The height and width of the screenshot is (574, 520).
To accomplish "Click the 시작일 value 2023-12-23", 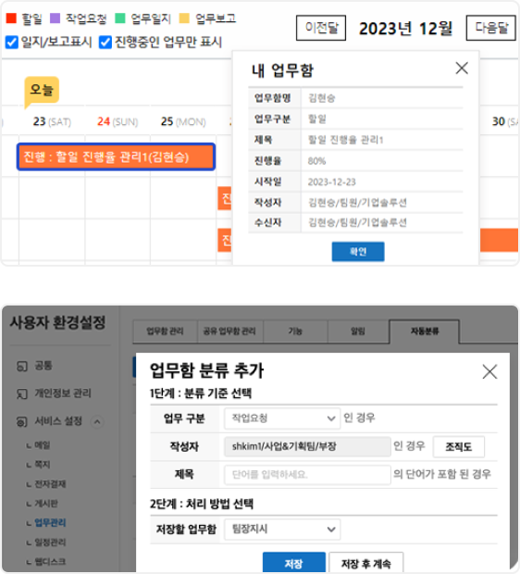I will pyautogui.click(x=331, y=182).
